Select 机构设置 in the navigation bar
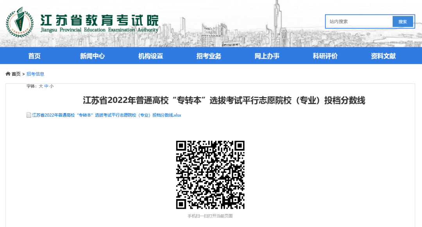 [151, 56]
